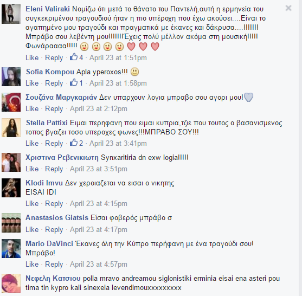Like Σουζάνα Μαργκαριάν's comment
The image size is (302, 296).
click(x=32, y=109)
